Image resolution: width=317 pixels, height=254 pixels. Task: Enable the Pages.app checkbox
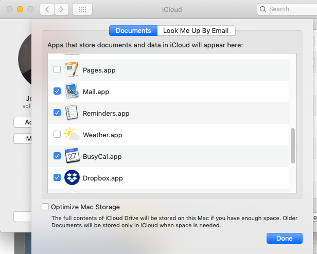57,70
